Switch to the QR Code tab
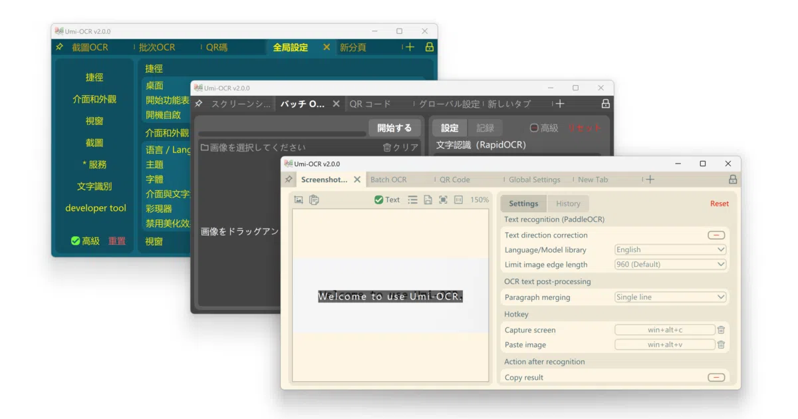The width and height of the screenshot is (798, 419). tap(455, 180)
